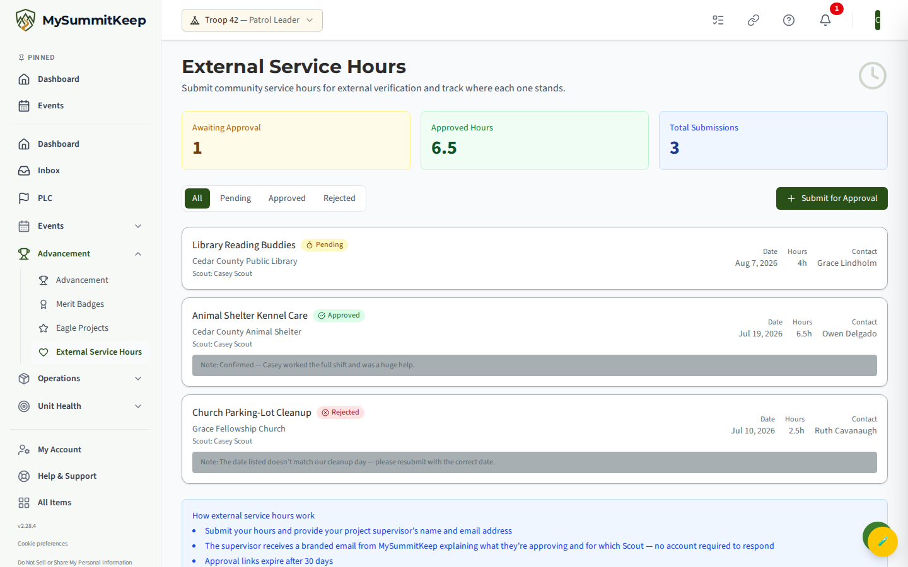
Task: Open the user avatar menu
Action: click(877, 20)
